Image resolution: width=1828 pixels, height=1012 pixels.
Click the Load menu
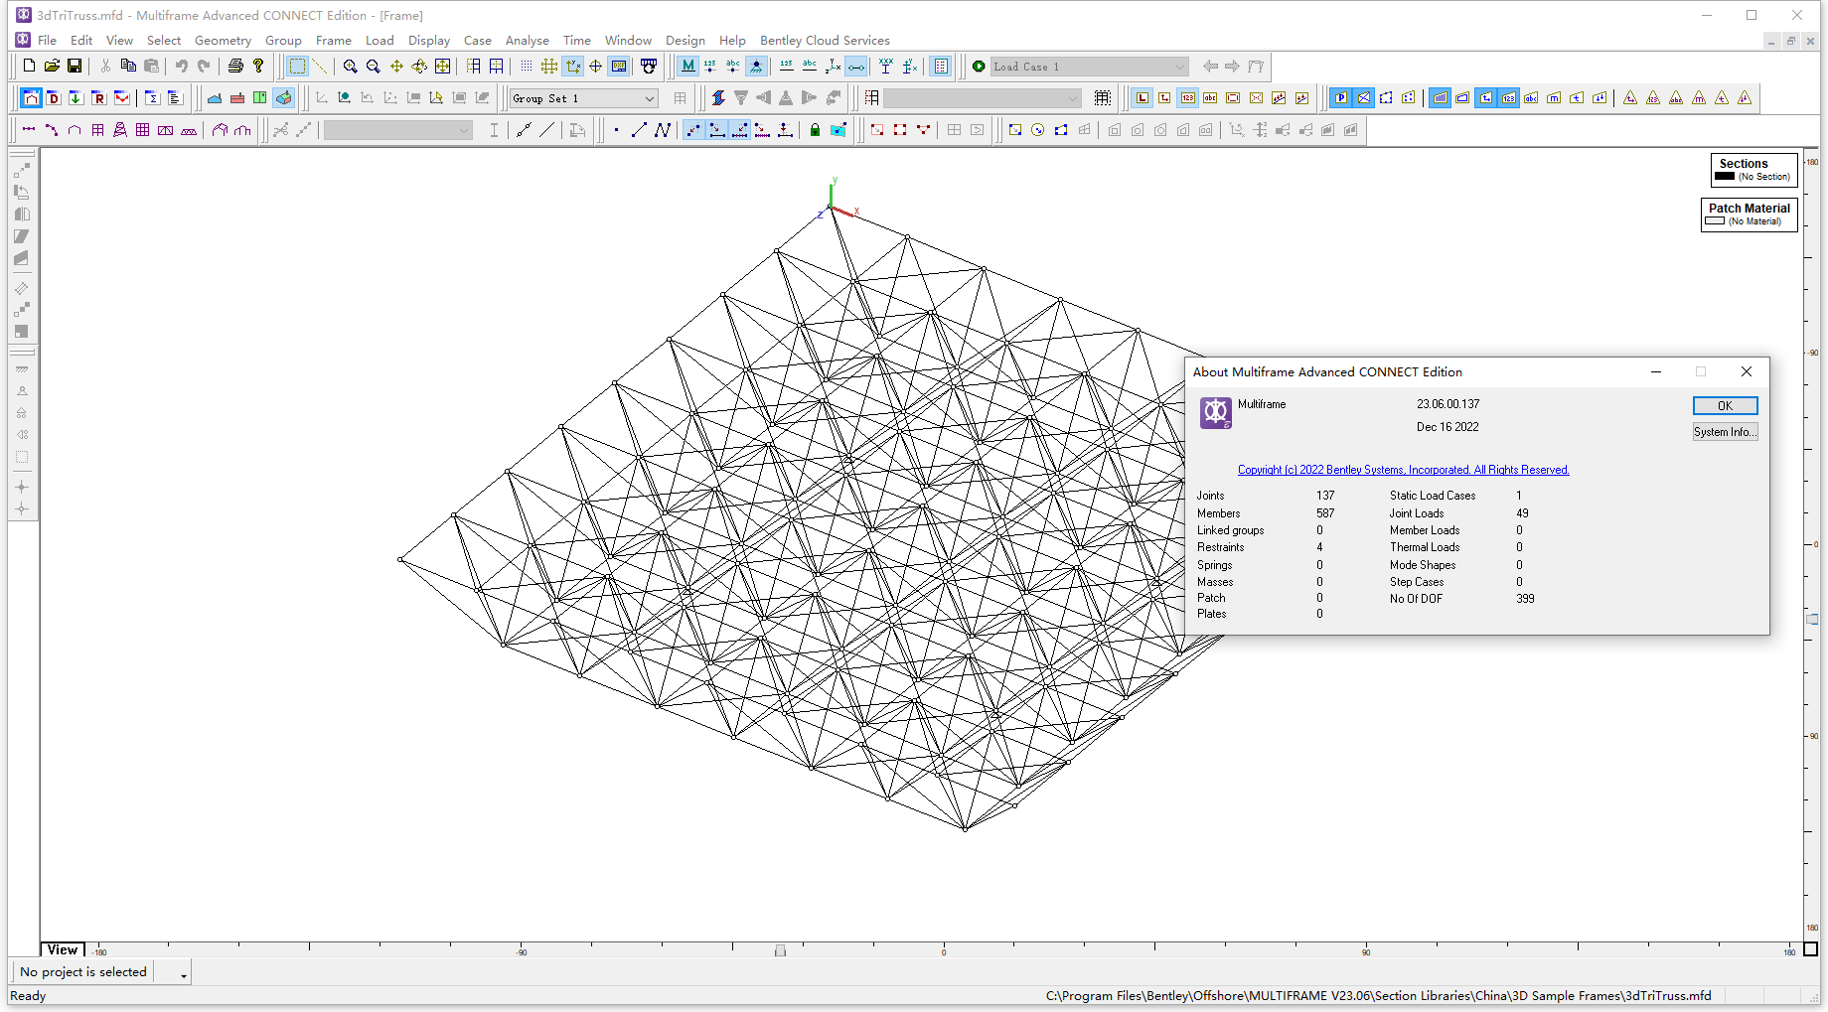(x=380, y=41)
